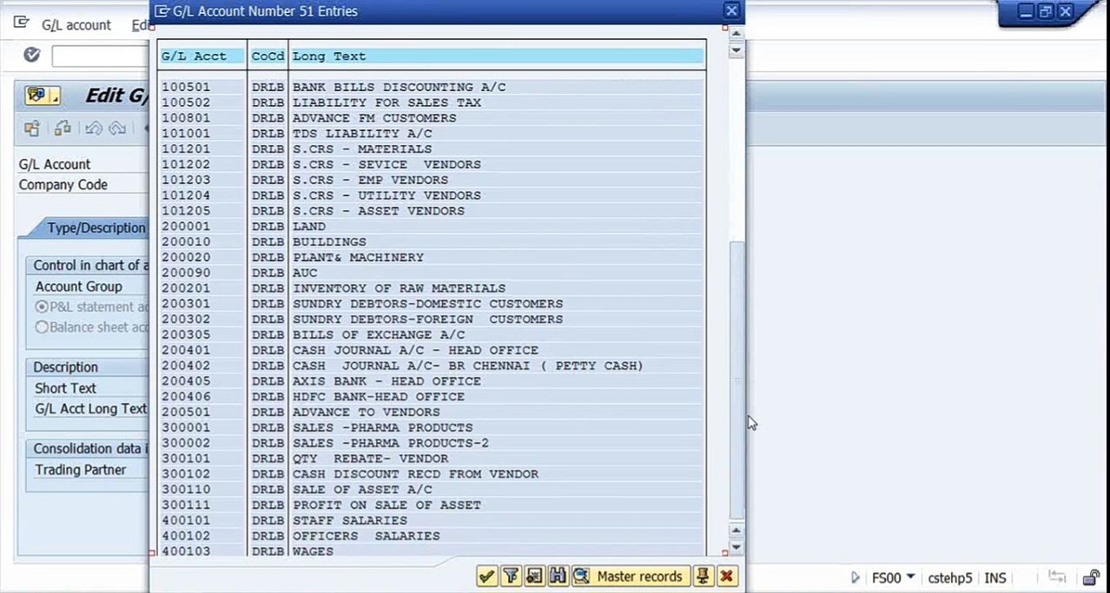Click the Master records button
Screen dimensions: 1110x593
click(630, 577)
